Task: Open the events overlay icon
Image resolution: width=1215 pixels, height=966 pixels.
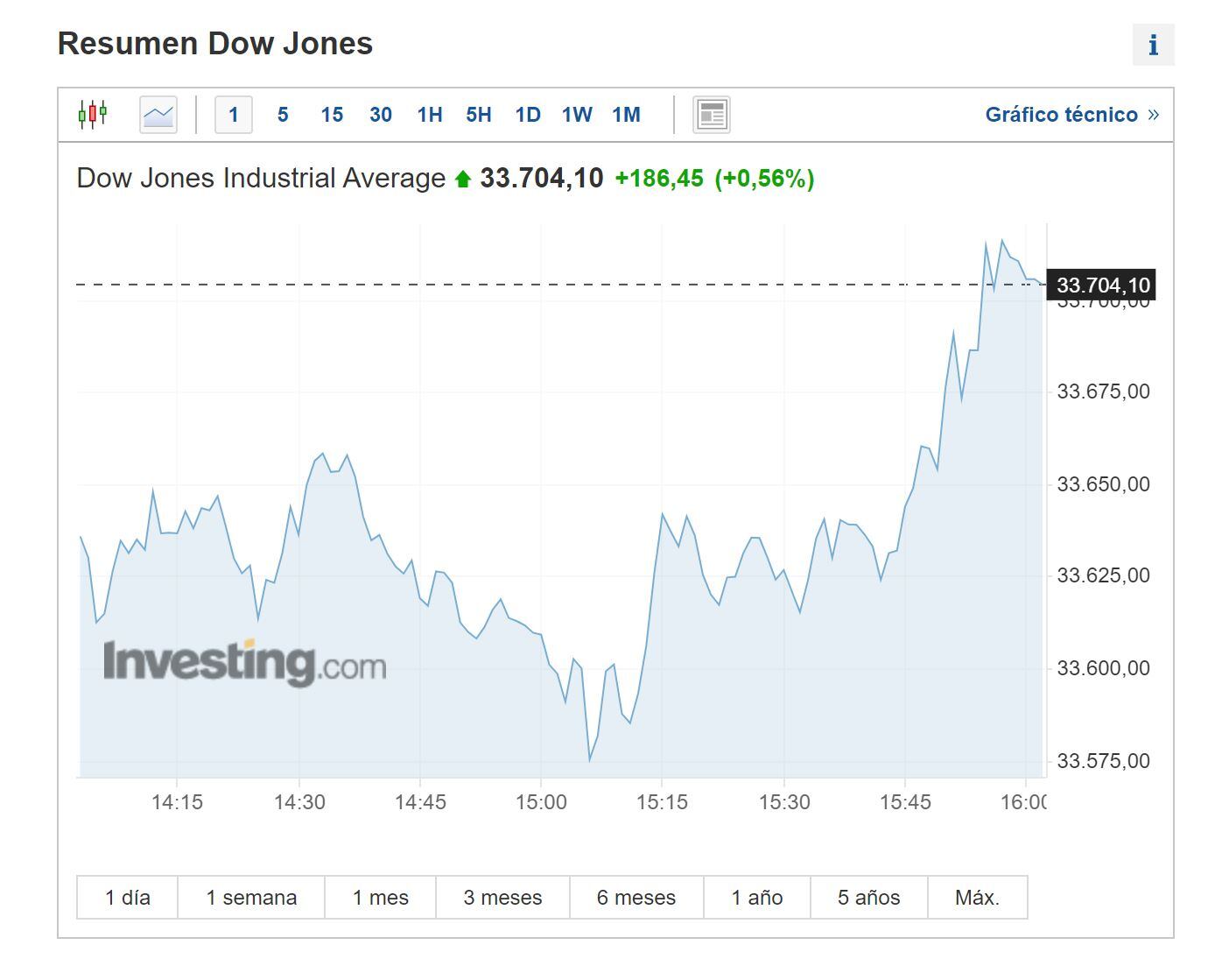Action: (712, 114)
